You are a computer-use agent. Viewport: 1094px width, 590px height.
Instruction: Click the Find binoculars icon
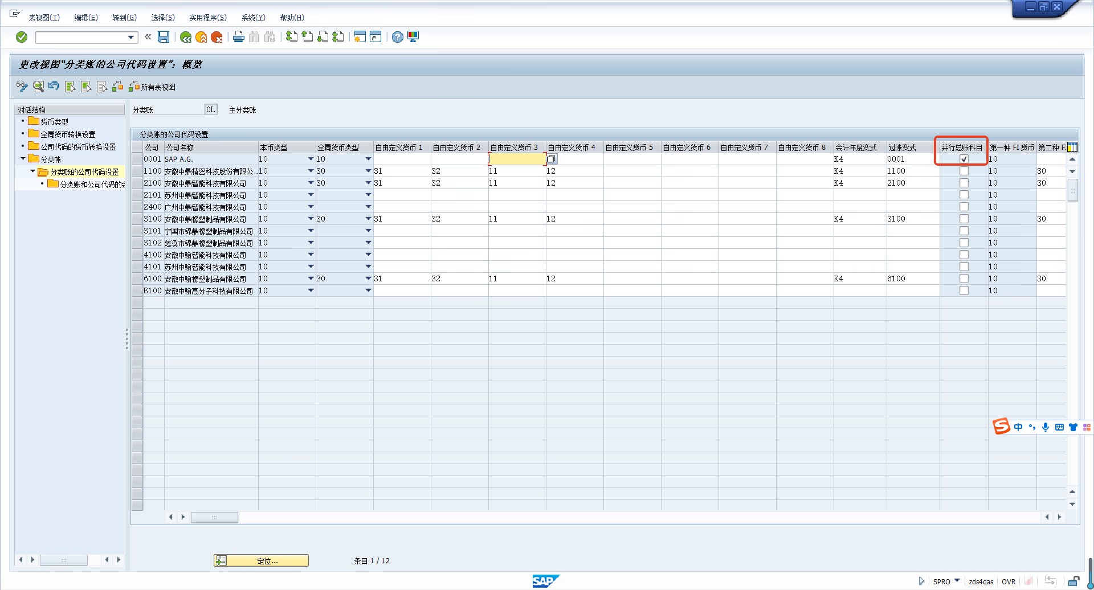coord(254,37)
